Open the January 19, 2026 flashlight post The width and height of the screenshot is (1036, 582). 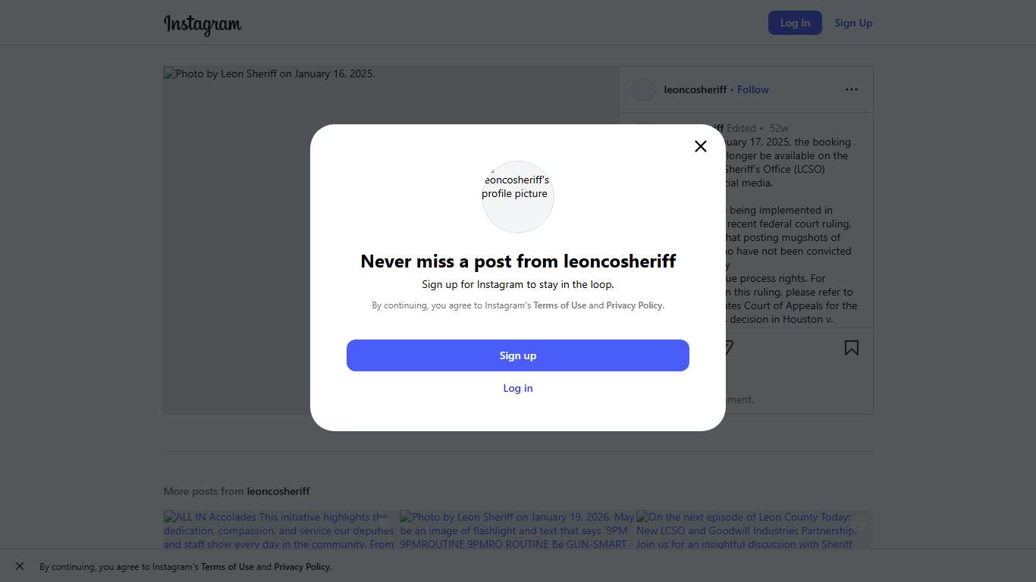click(x=517, y=530)
